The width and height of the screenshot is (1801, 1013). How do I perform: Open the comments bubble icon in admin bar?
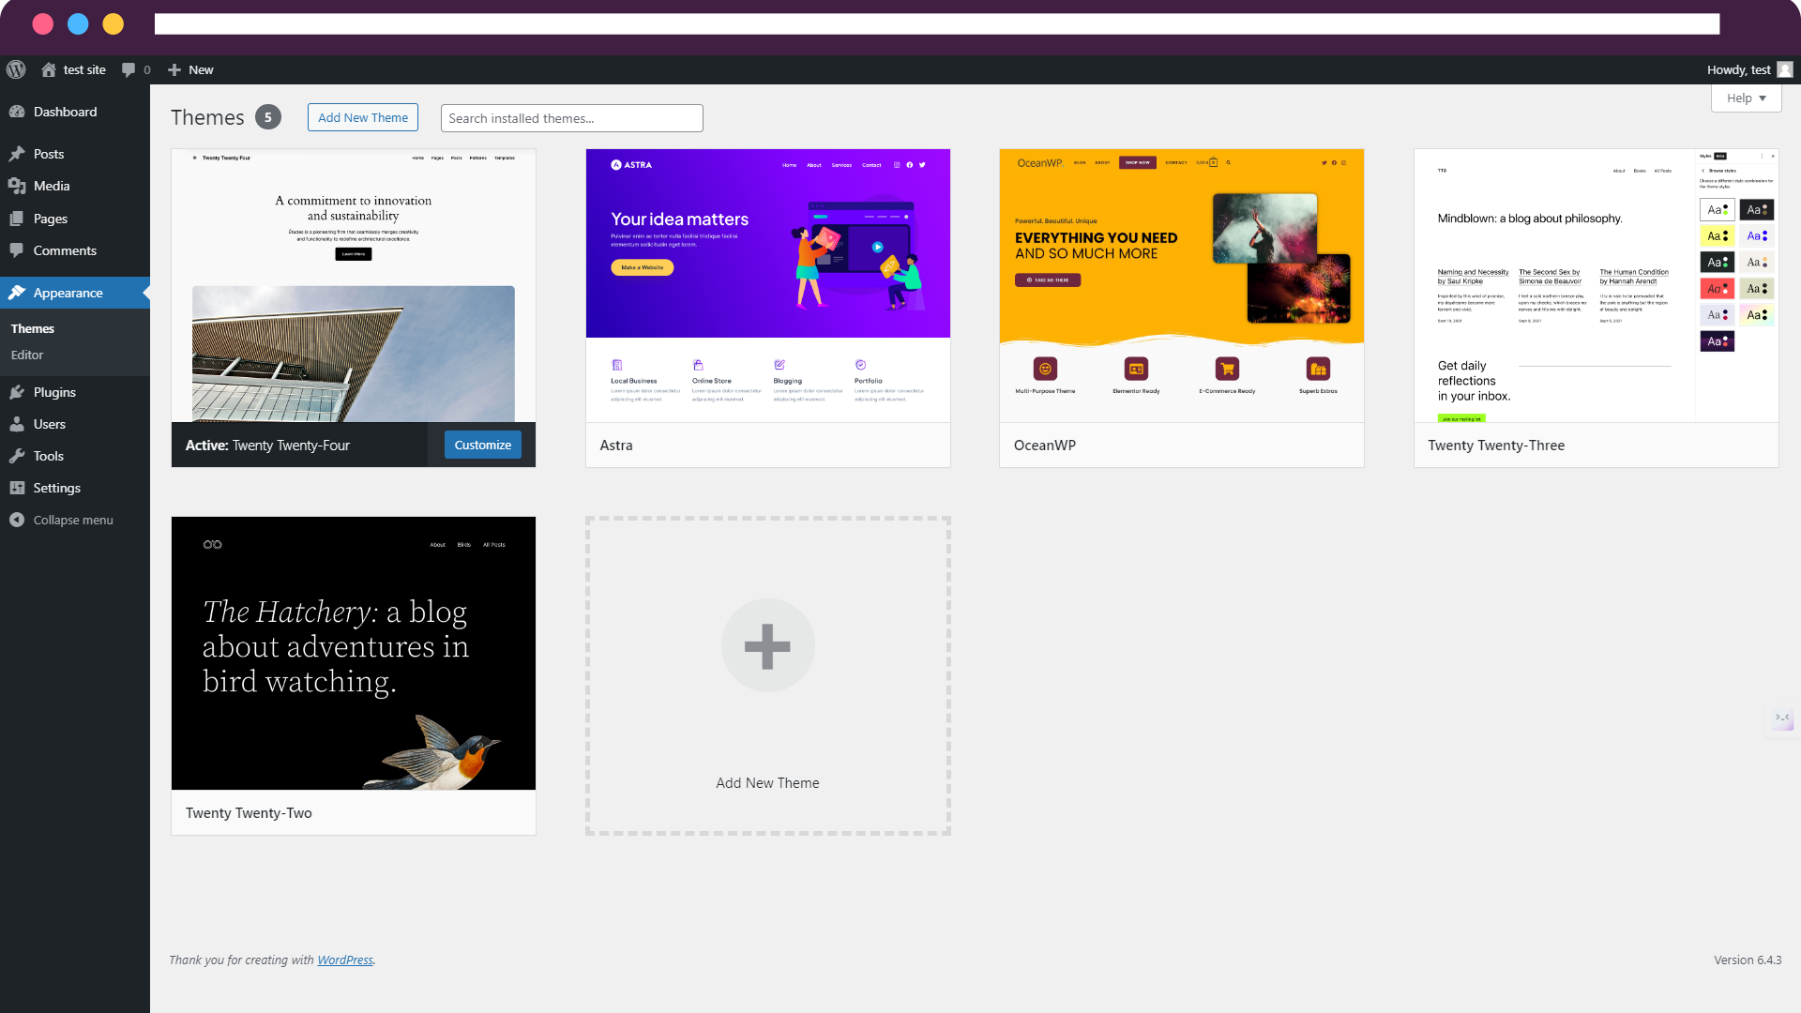129,69
